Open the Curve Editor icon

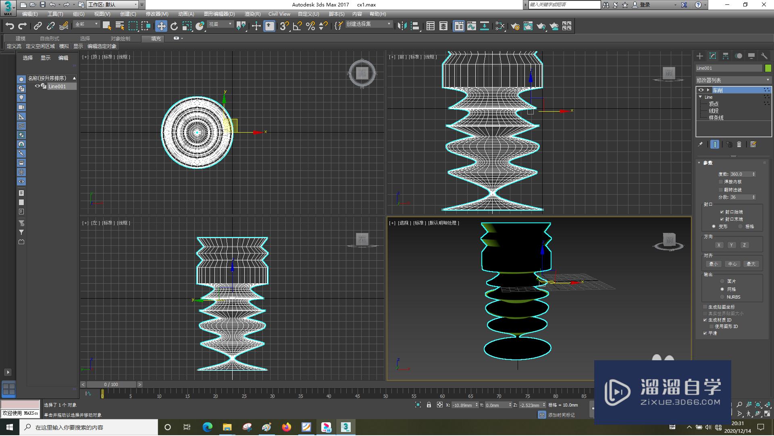click(472, 26)
